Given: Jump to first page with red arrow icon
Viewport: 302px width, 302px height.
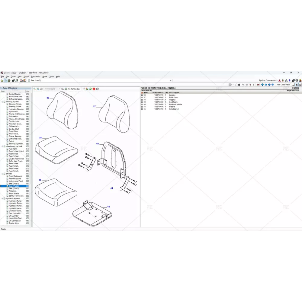Looking at the screenshot, I should [258, 85].
